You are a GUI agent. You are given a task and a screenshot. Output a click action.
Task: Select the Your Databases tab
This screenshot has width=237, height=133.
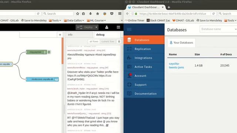[181, 43]
